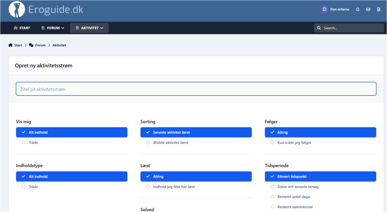
Task: Click the Læst section label
Action: [x=145, y=166]
